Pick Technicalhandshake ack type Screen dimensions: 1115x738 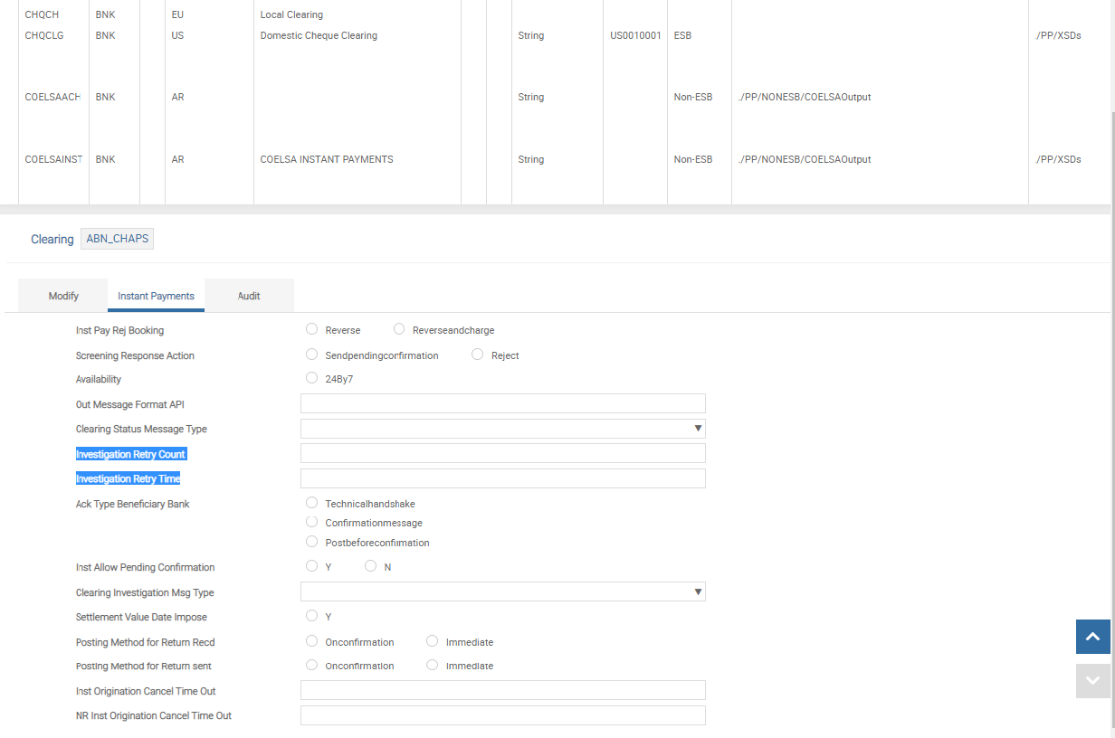point(312,503)
